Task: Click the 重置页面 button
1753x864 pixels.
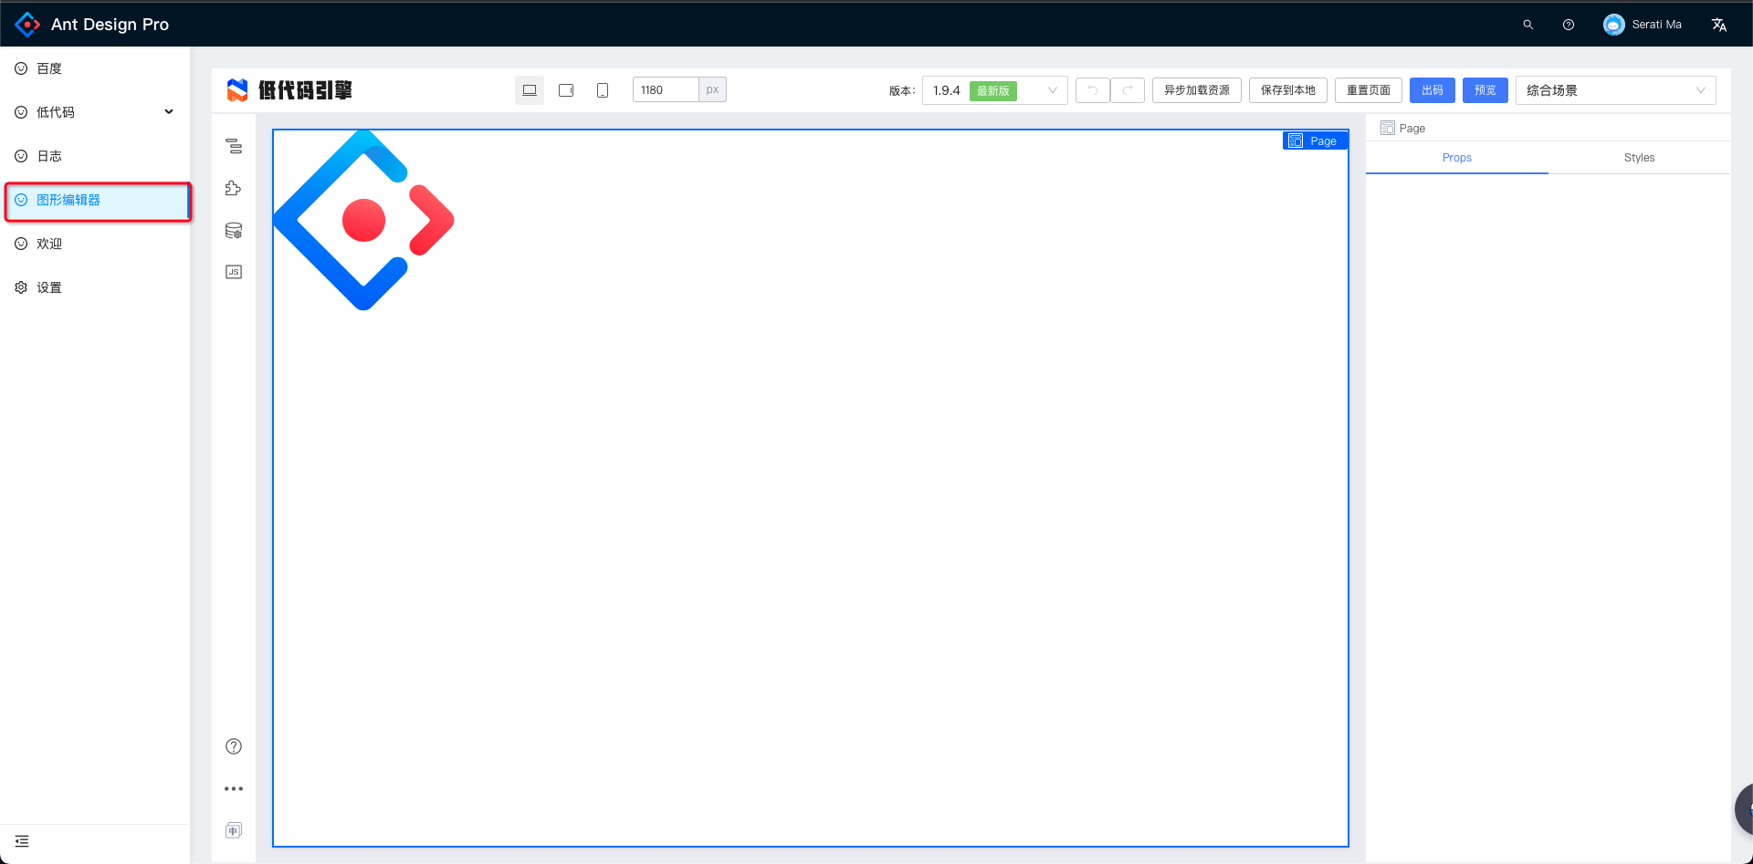Action: click(x=1369, y=90)
